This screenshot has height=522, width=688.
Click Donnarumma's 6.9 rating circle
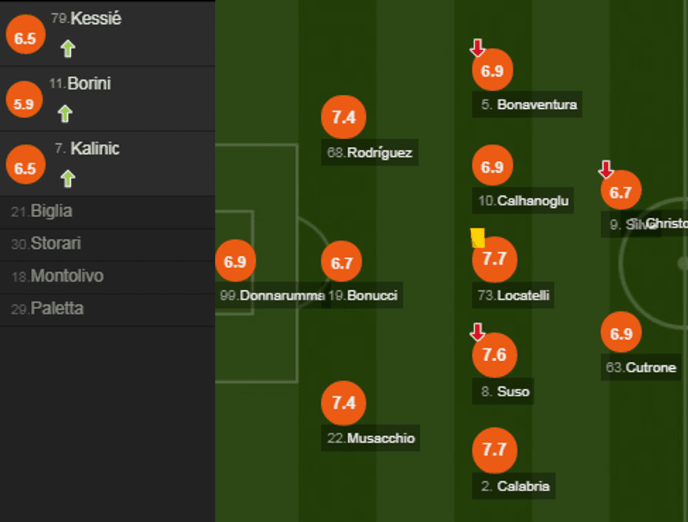click(x=235, y=261)
